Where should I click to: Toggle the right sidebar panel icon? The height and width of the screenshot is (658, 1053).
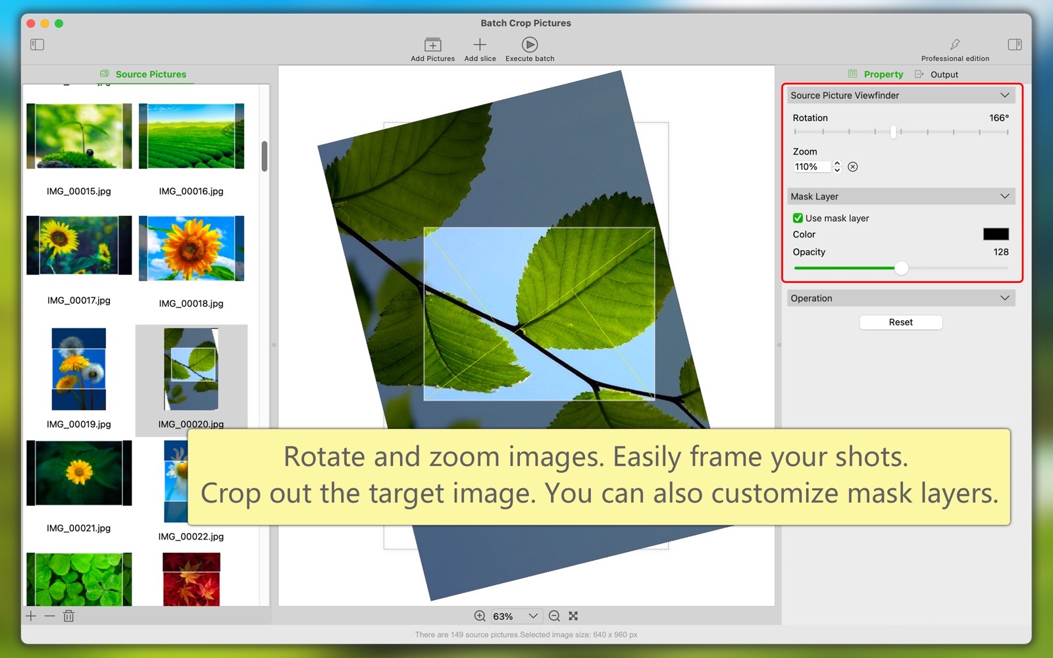click(1014, 45)
